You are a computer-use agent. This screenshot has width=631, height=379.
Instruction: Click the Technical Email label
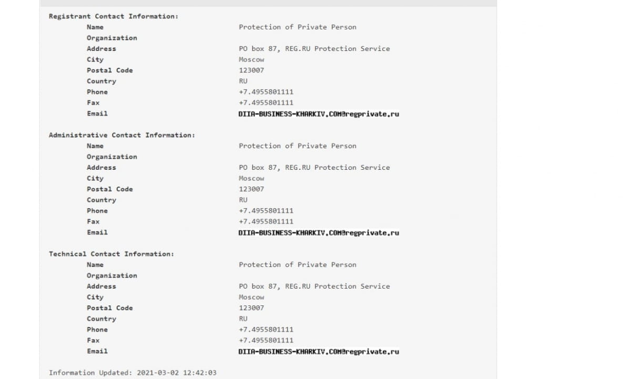(x=97, y=351)
